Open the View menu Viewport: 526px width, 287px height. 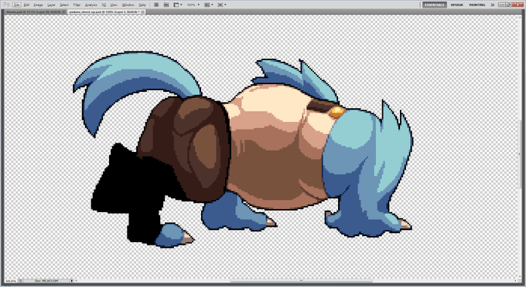tap(114, 5)
